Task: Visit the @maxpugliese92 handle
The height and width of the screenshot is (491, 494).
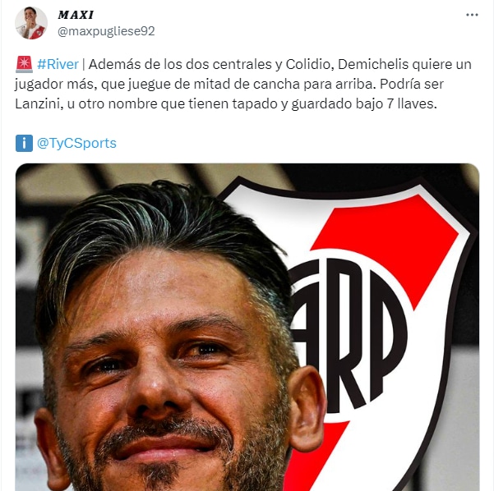Action: coord(106,31)
